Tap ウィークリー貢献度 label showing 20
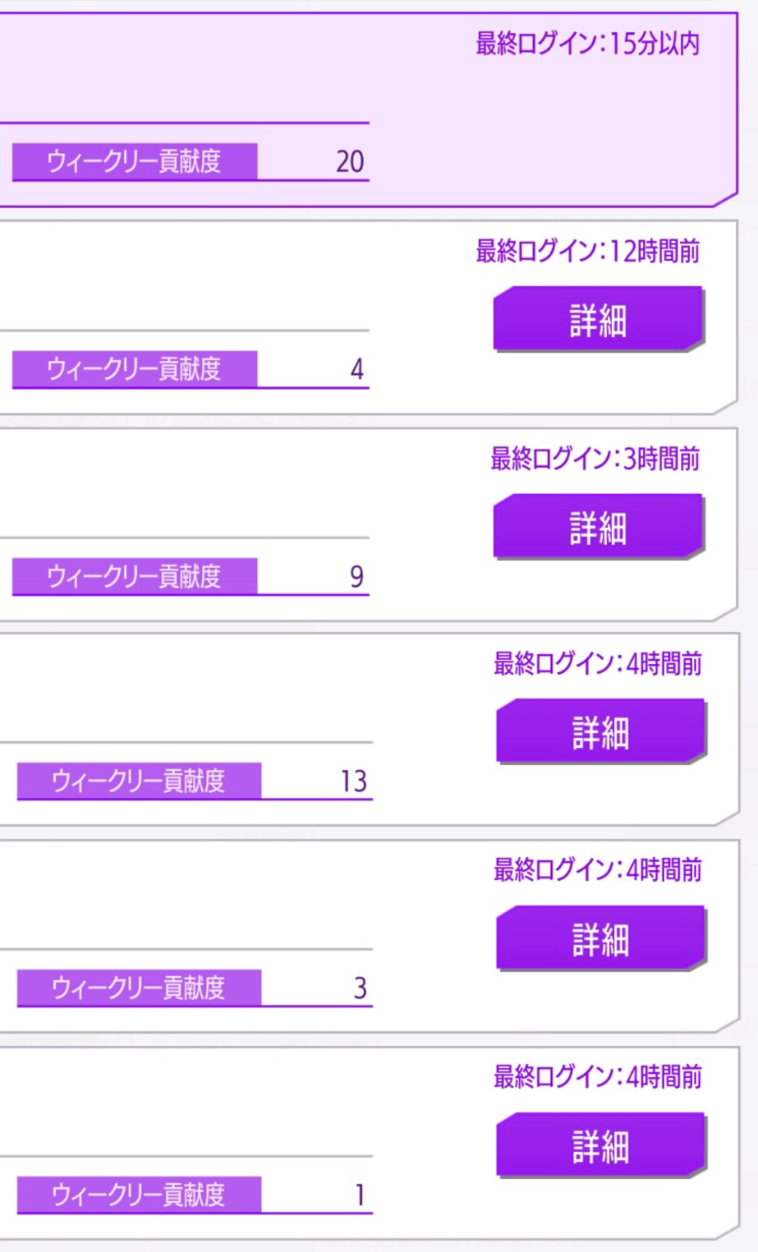The width and height of the screenshot is (758, 1252). tap(134, 162)
